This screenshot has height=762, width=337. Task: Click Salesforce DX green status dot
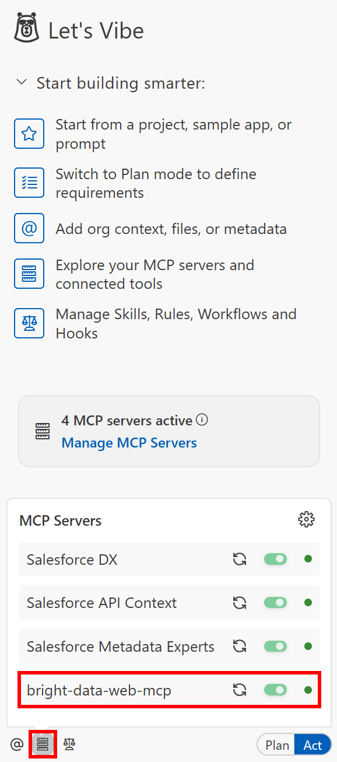click(x=308, y=559)
